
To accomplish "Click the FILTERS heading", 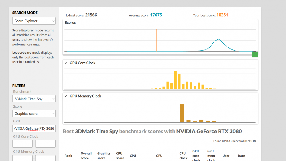I will [19, 86].
